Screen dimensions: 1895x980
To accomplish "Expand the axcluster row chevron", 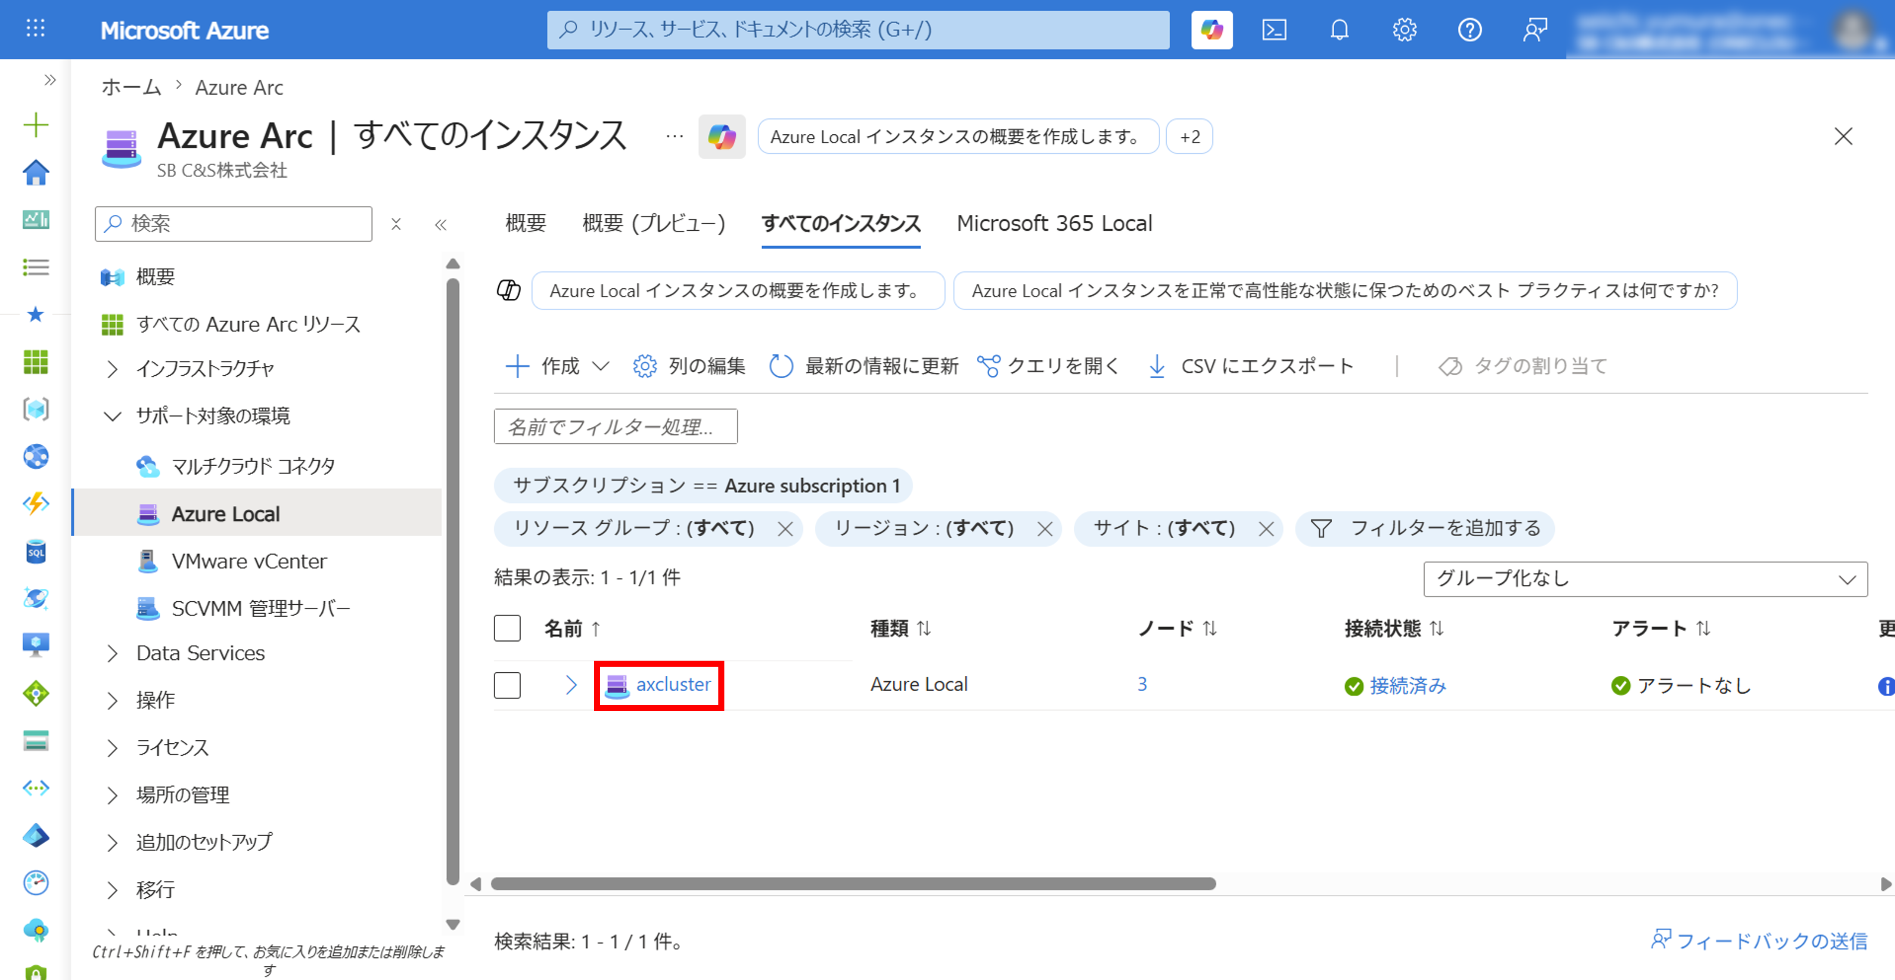I will 571,685.
